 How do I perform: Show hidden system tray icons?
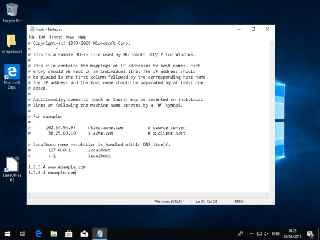(252, 234)
